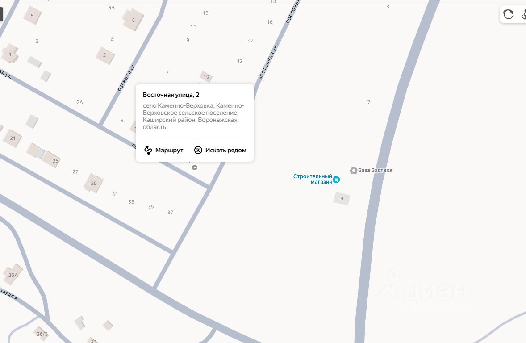
Task: Click the Озёрная ул. street label
Action: pyautogui.click(x=126, y=77)
